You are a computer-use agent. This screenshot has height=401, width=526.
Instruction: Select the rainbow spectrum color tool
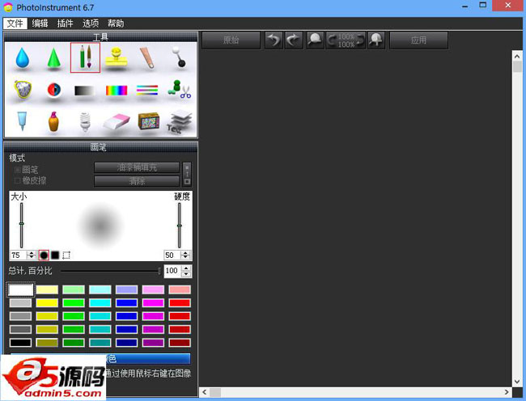(117, 91)
